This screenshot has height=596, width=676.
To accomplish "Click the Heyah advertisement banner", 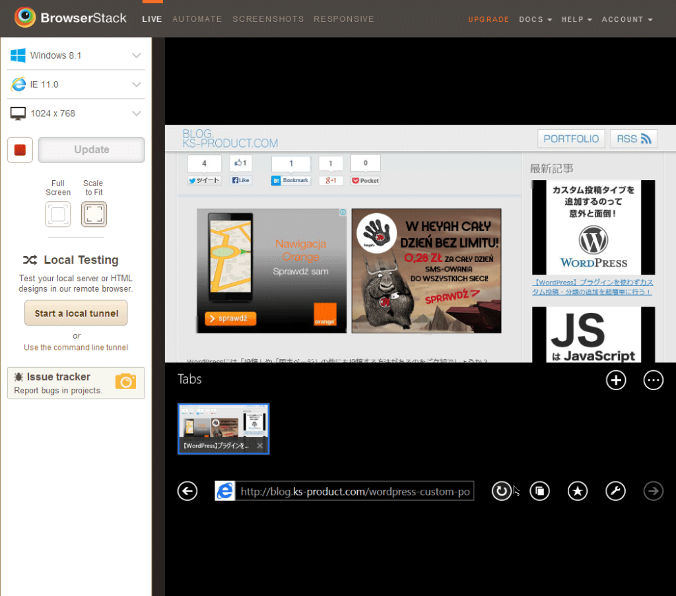I will point(426,271).
